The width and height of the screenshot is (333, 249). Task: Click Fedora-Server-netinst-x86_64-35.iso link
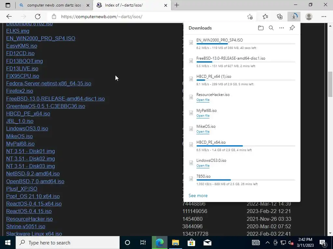(x=49, y=83)
